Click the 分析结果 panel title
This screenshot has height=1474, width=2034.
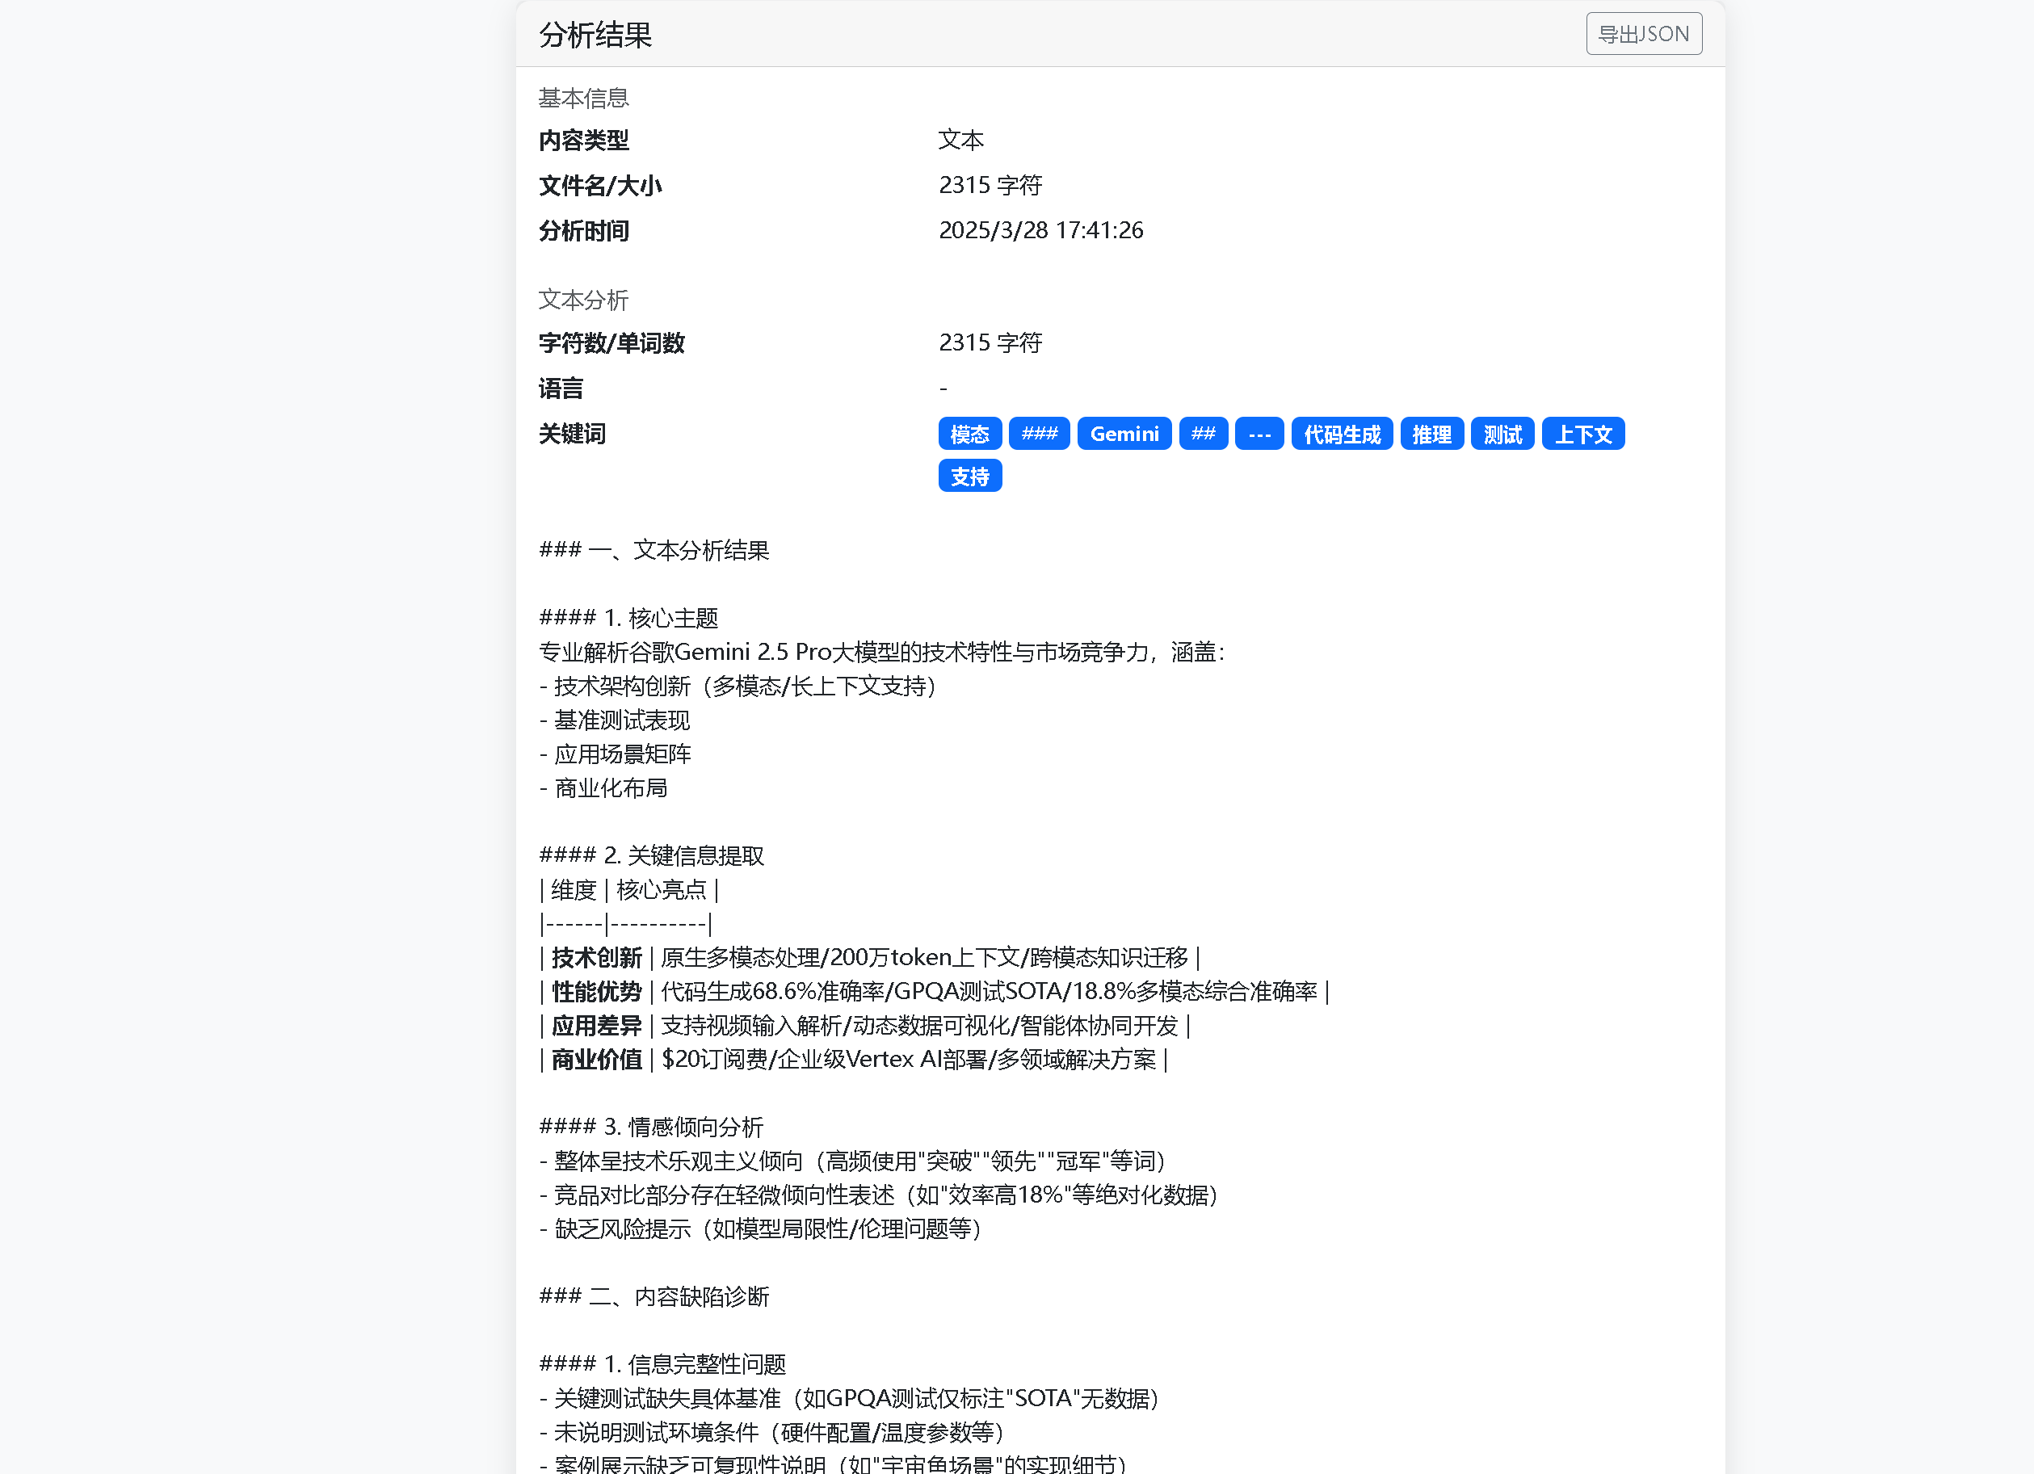595,35
